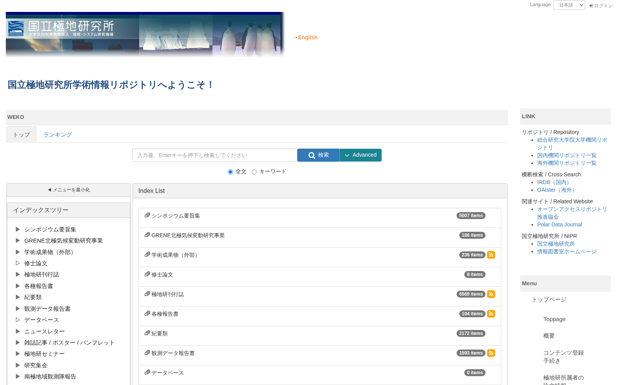Image resolution: width=617 pixels, height=385 pixels.
Task: Click the paperclip icon beside 各種報告書 in Index List
Action: 147,313
